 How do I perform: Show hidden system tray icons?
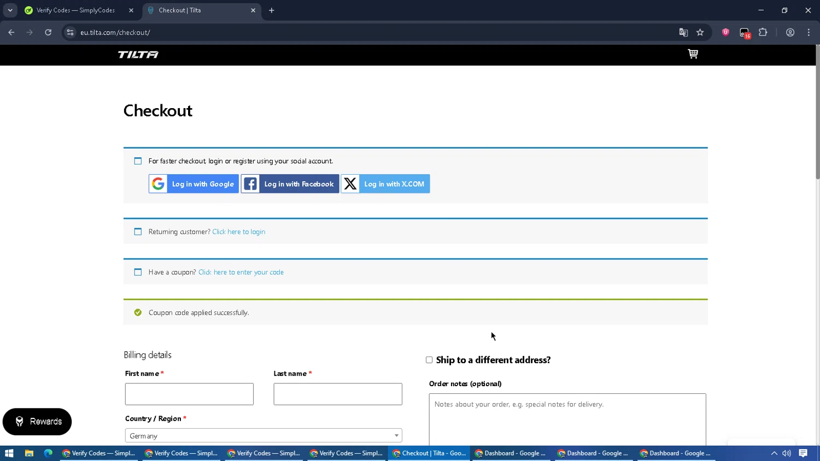(x=774, y=453)
